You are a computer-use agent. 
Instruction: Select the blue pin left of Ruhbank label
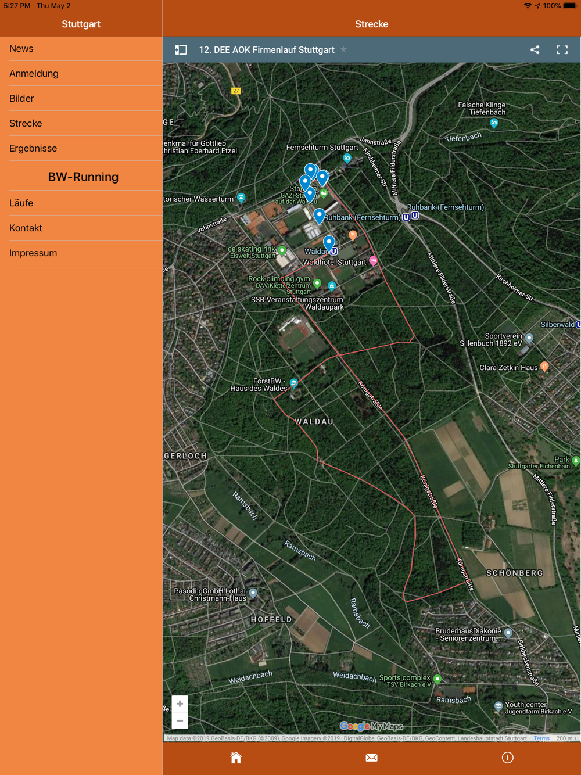tap(319, 216)
